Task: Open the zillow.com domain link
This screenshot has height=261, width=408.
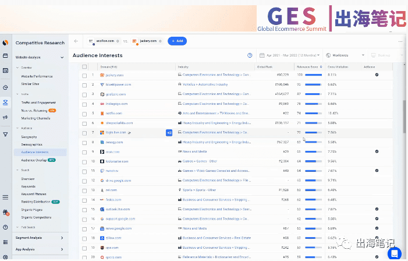Action: [x=113, y=238]
